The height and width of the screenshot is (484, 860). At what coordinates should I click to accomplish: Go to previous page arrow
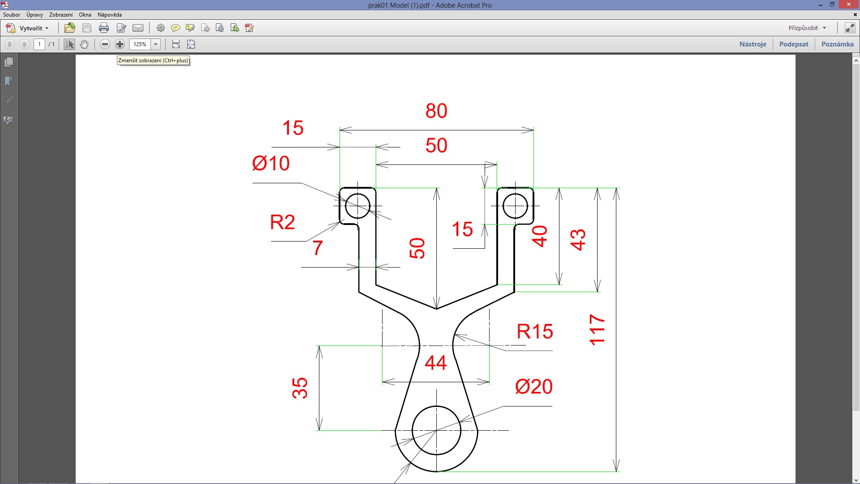pos(9,44)
